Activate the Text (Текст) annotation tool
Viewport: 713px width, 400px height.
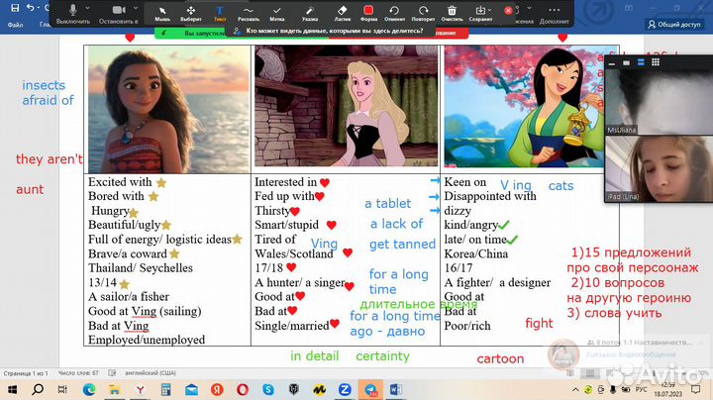click(220, 13)
